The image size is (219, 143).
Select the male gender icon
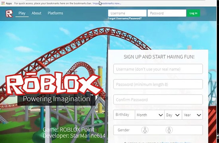(x=169, y=130)
